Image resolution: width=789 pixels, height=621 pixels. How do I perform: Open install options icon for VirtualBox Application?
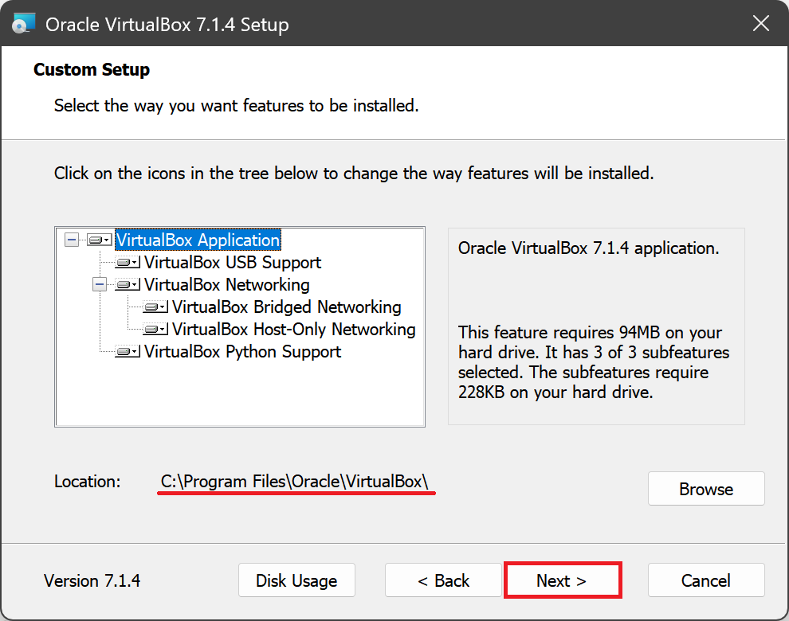click(x=99, y=240)
